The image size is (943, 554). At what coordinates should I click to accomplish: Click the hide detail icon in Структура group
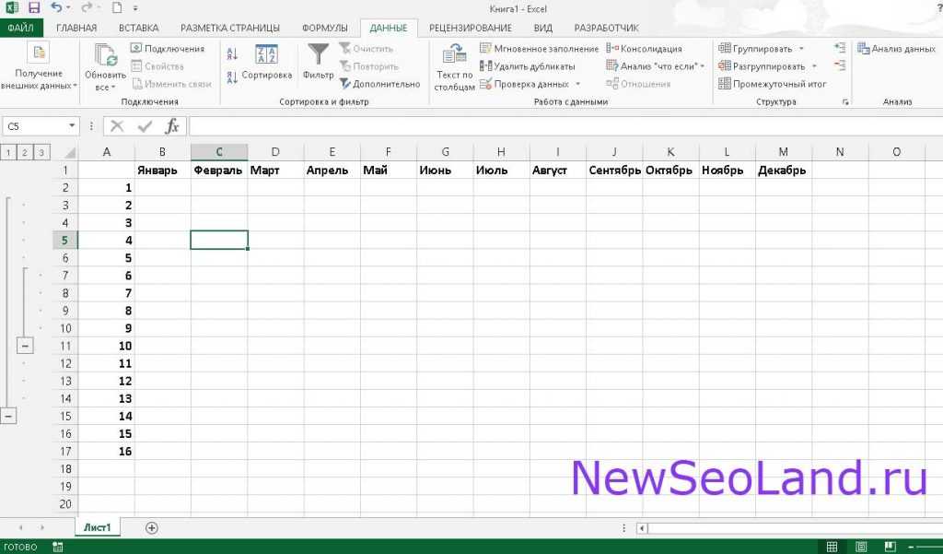840,65
